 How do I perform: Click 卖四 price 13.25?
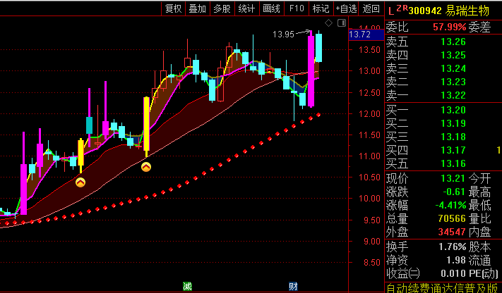pos(453,55)
